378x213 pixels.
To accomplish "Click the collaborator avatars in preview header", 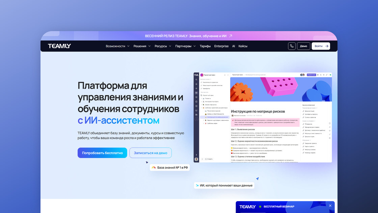I will pyautogui.click(x=302, y=75).
